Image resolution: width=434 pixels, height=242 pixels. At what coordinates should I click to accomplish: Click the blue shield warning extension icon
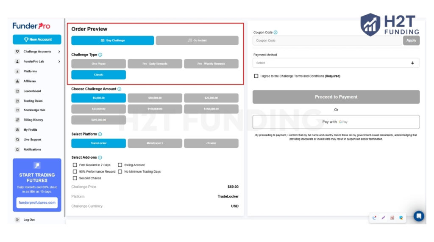pyautogui.click(x=401, y=218)
